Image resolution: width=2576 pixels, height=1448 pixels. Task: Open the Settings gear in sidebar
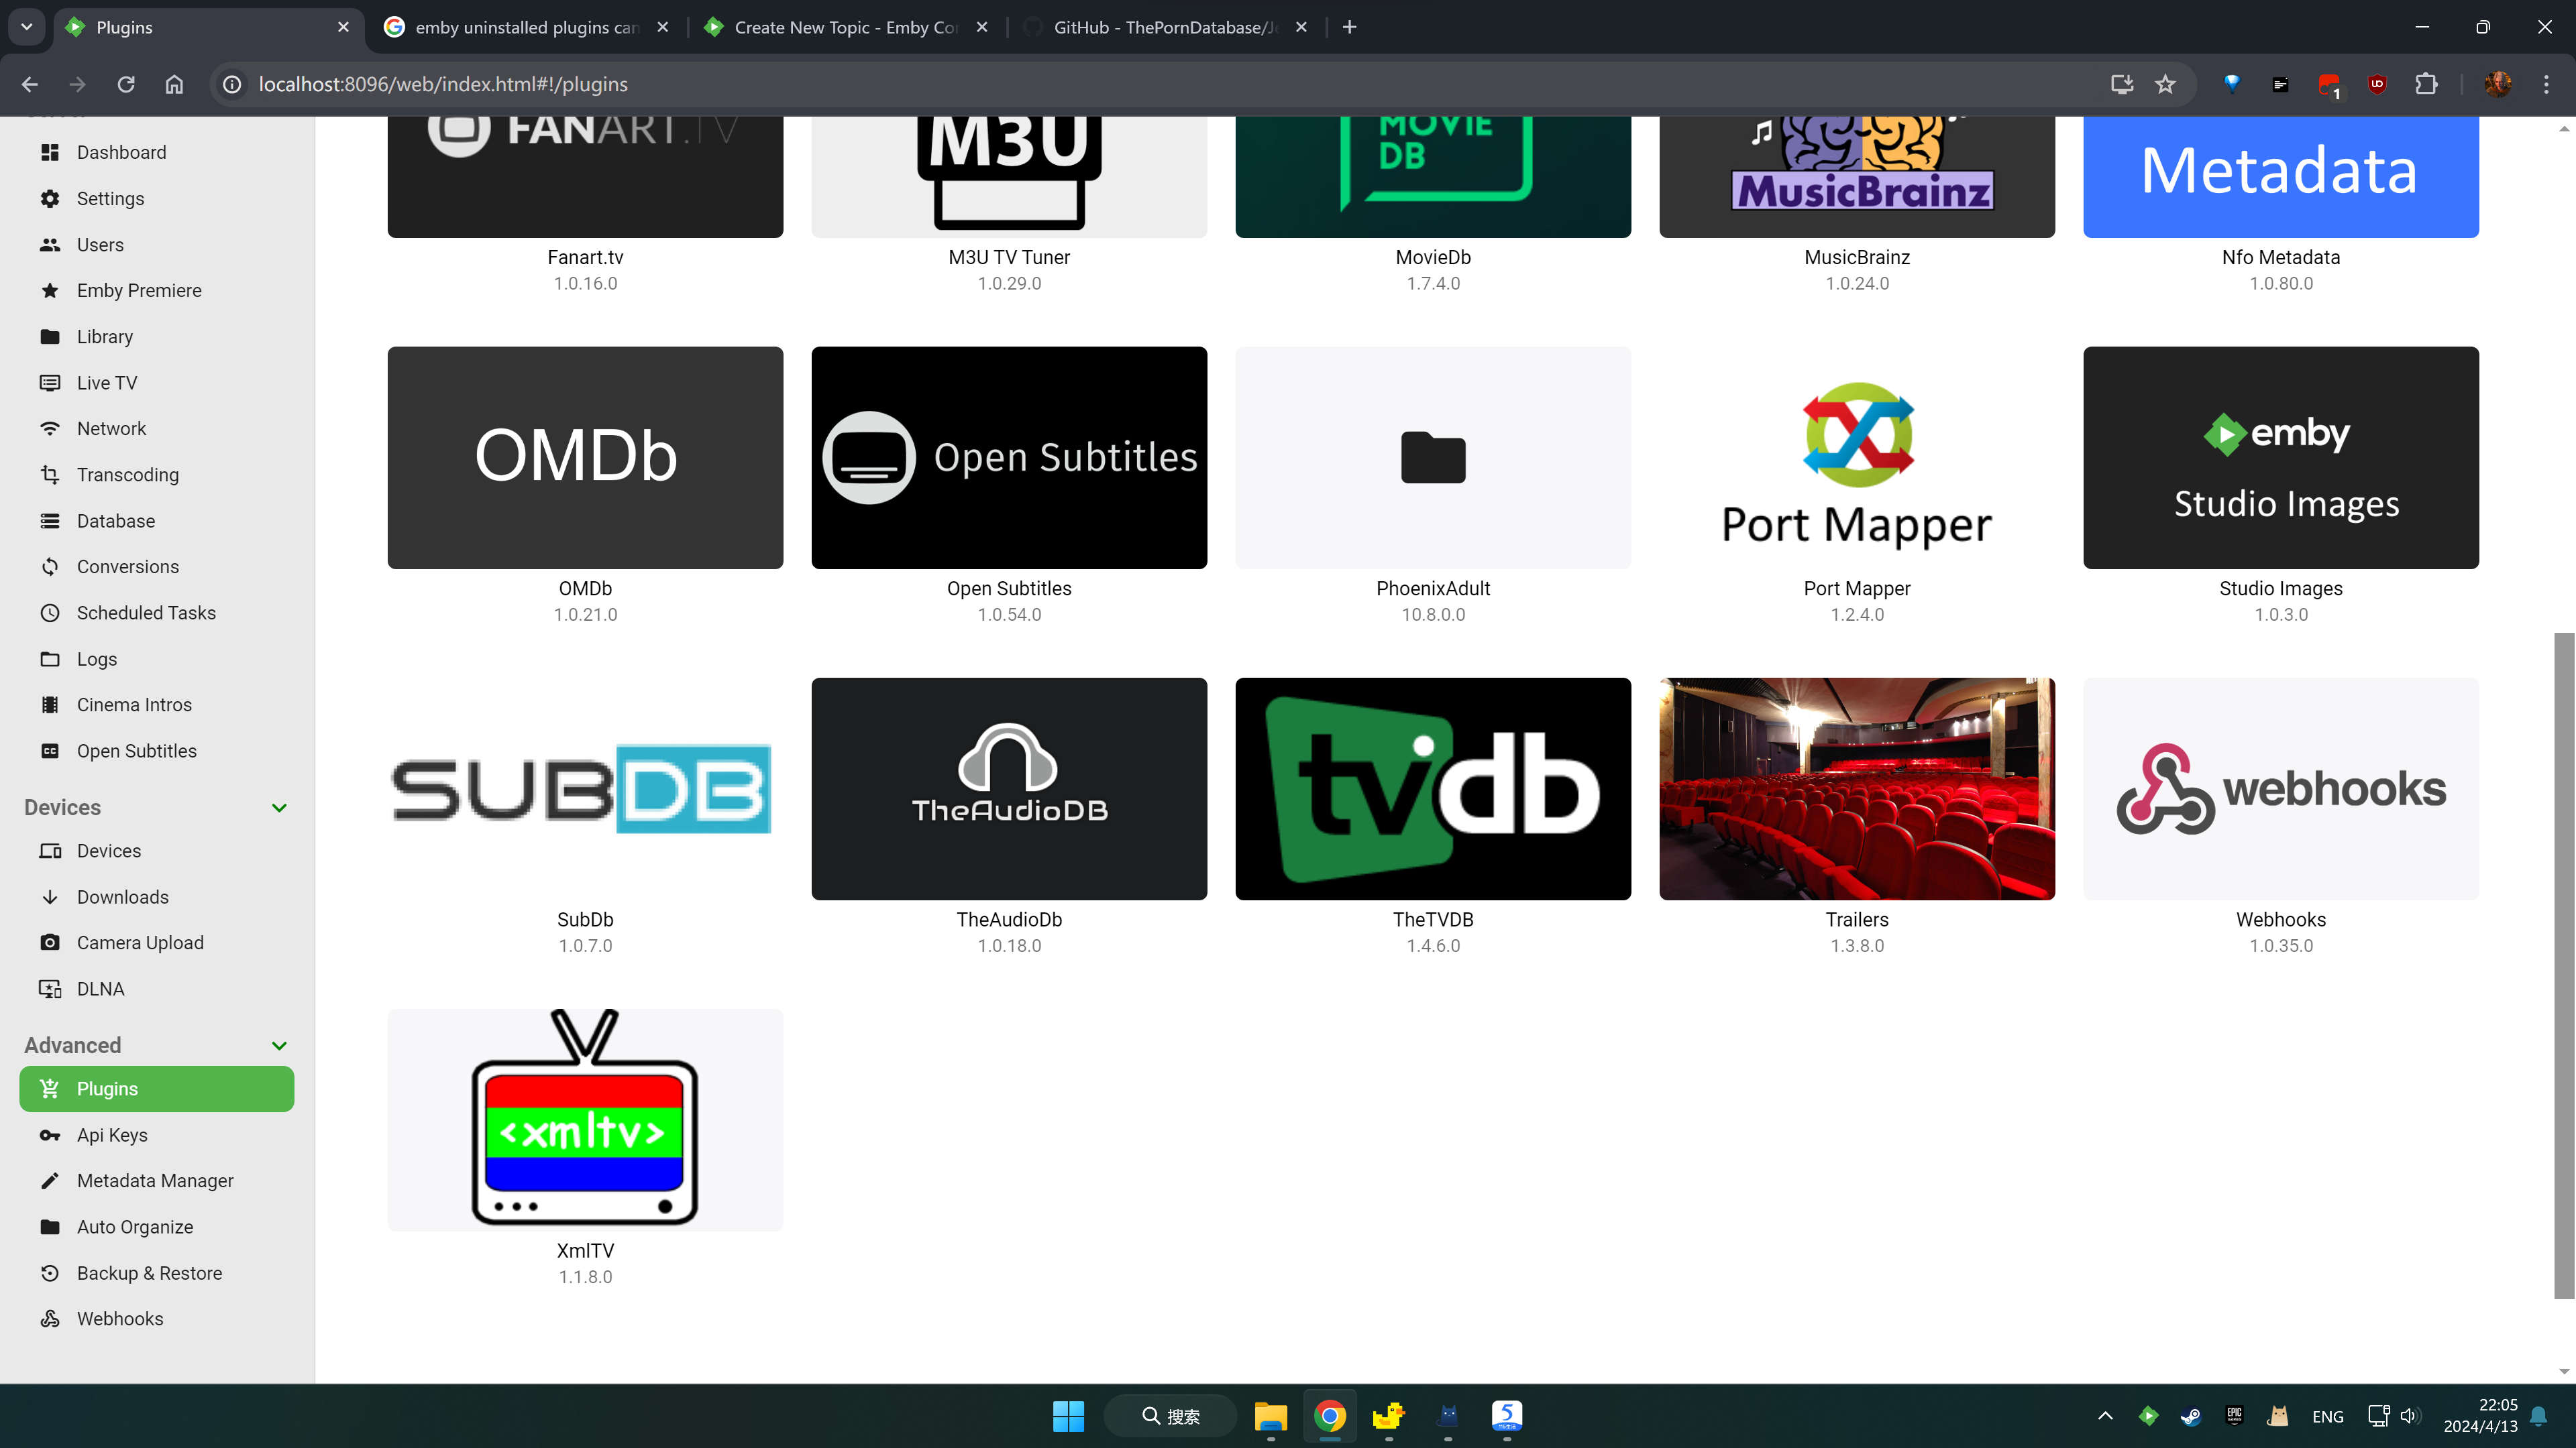pos(110,198)
